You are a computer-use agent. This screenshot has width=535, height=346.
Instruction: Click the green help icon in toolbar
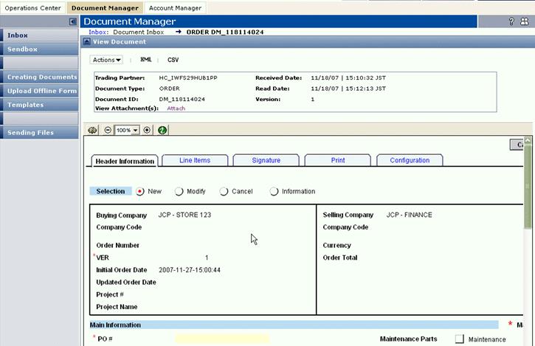[162, 130]
